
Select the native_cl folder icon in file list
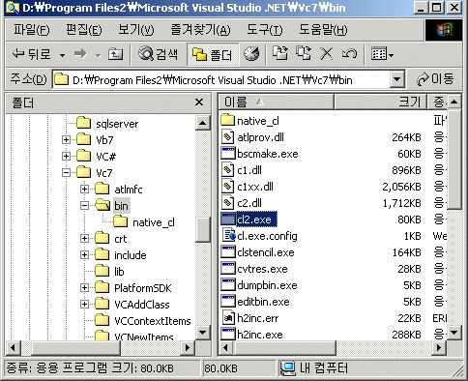228,120
